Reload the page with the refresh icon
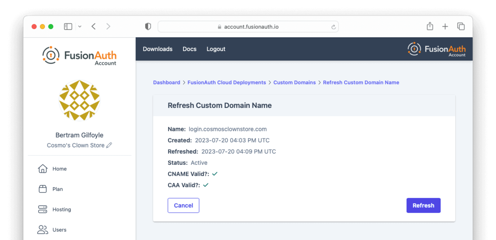 [334, 27]
